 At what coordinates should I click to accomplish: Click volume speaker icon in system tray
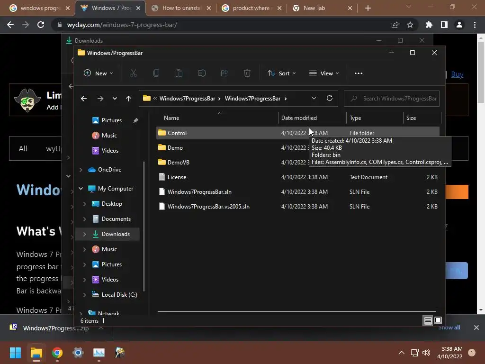(x=426, y=353)
